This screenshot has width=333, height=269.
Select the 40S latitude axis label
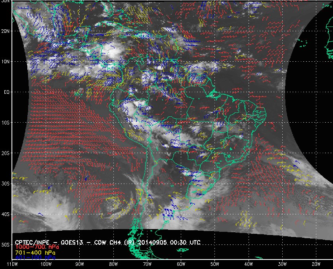click(5, 214)
